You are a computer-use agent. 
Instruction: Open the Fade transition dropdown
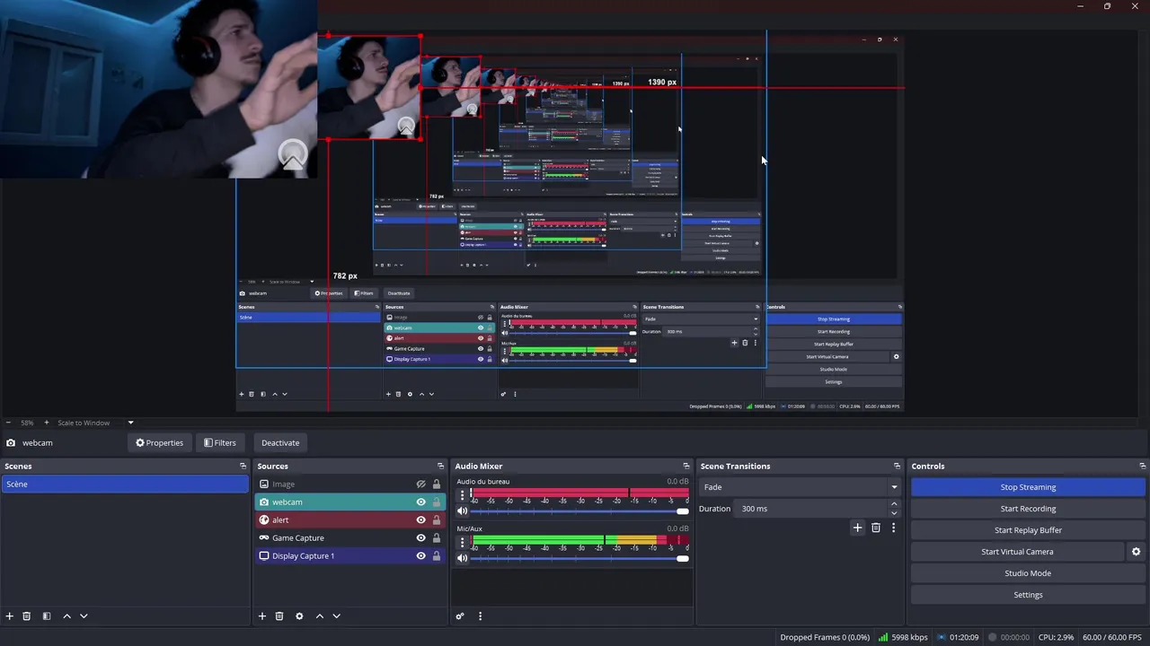click(x=800, y=487)
